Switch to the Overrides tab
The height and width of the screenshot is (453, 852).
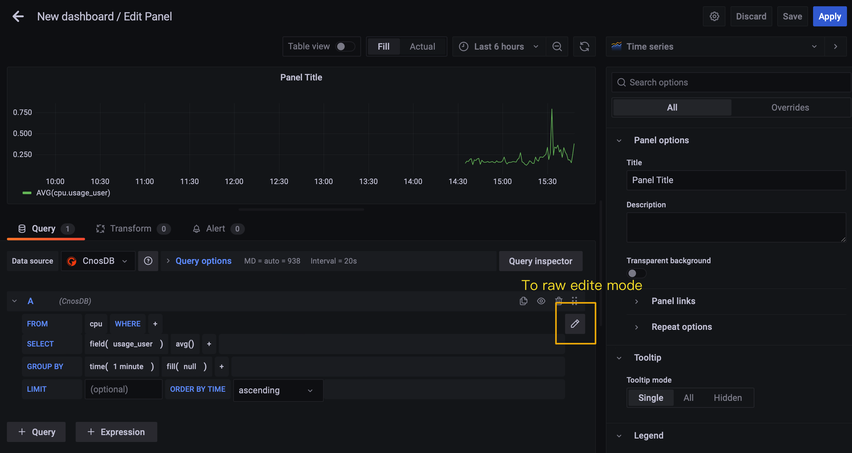(x=790, y=107)
